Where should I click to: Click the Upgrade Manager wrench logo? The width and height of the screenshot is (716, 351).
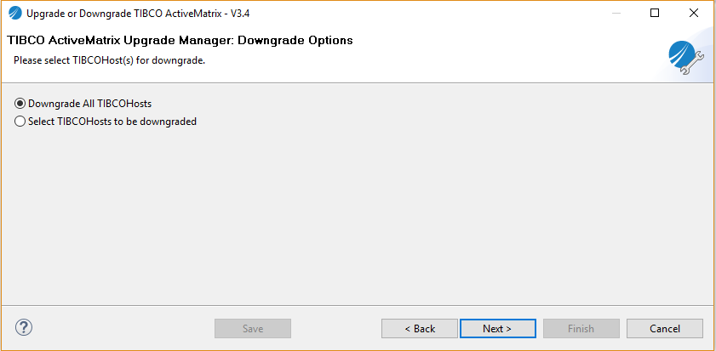pos(685,57)
